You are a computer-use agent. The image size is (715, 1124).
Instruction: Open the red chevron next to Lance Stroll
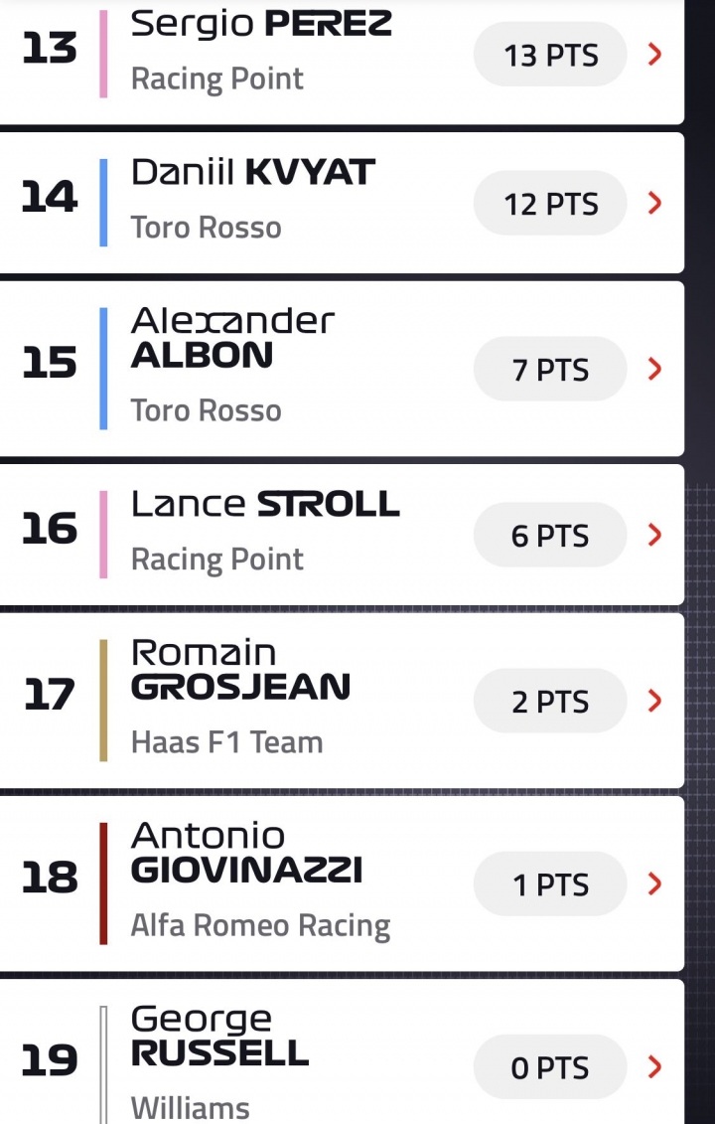pos(654,535)
